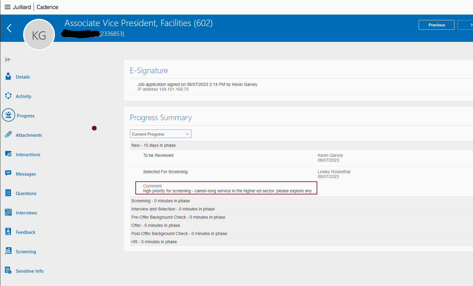This screenshot has height=286, width=473.
Task: Open the Sensitive Info section
Action: coord(29,271)
